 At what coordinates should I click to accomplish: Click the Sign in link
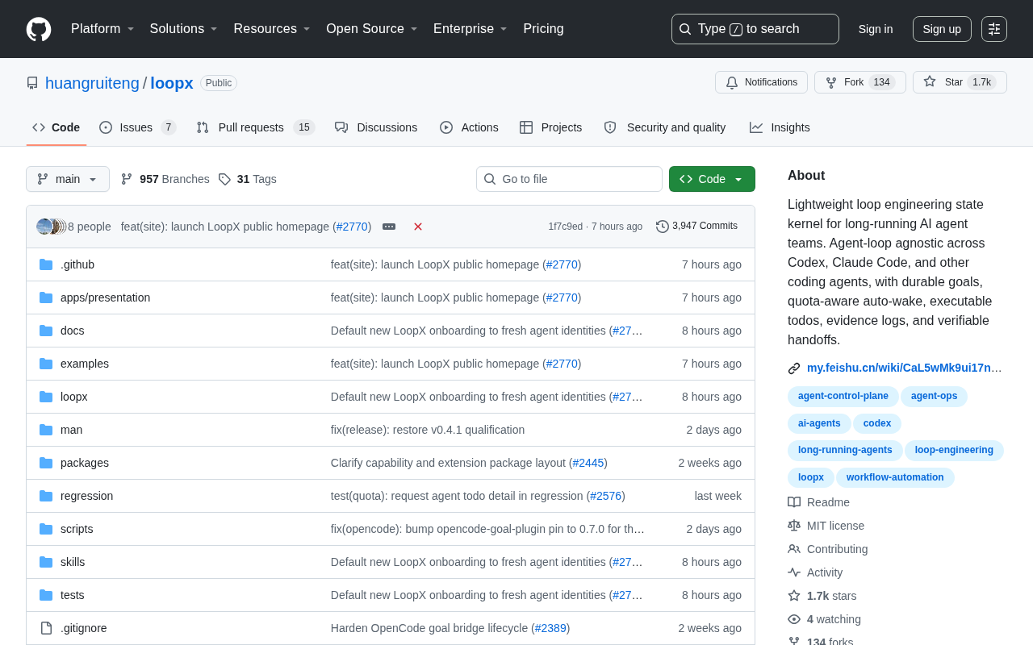point(876,29)
